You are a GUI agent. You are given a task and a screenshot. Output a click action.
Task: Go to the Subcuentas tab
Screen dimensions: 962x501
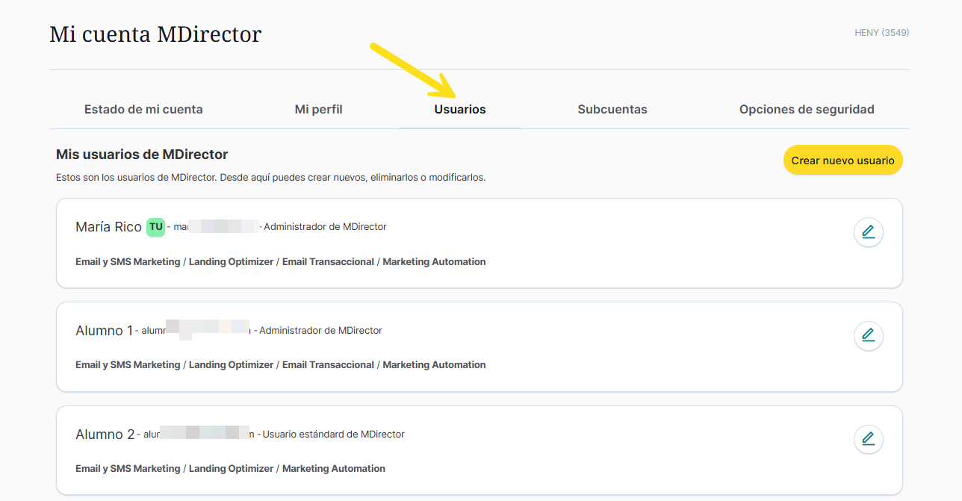612,109
